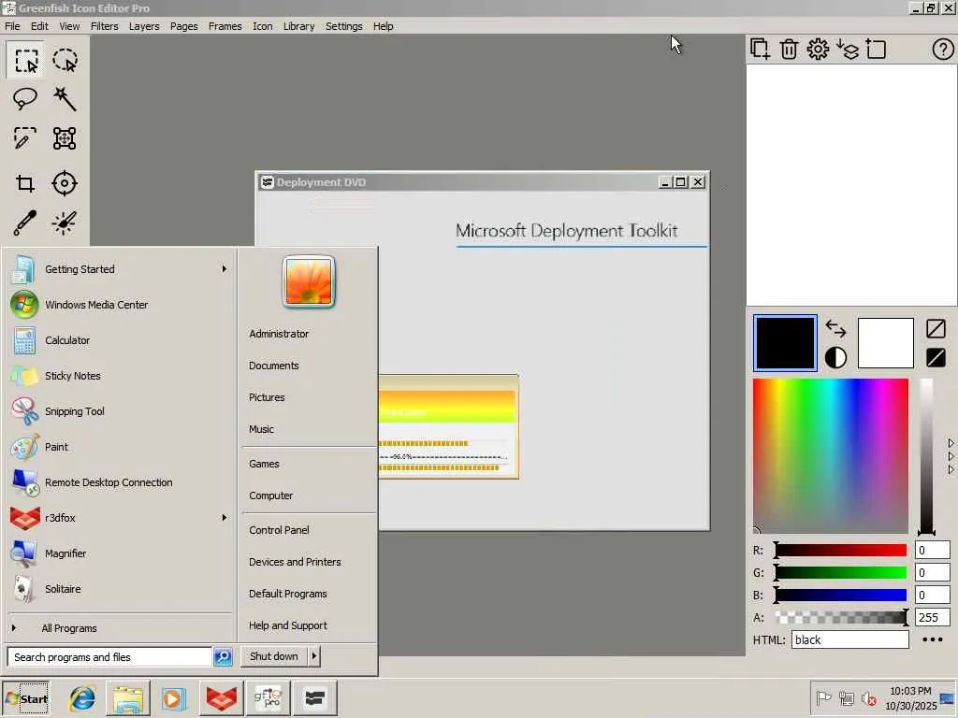Select the Hot Spot target tool
This screenshot has height=718, width=958.
pos(65,183)
